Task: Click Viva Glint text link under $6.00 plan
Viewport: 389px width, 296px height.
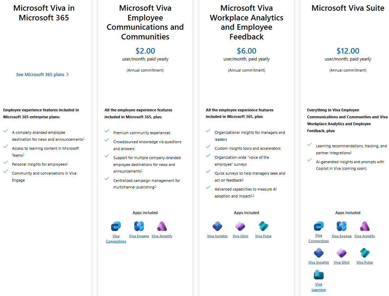Action: tap(240, 236)
